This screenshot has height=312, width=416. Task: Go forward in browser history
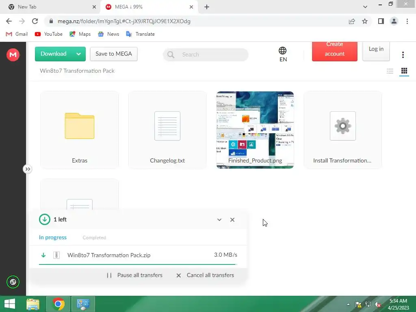tap(22, 21)
